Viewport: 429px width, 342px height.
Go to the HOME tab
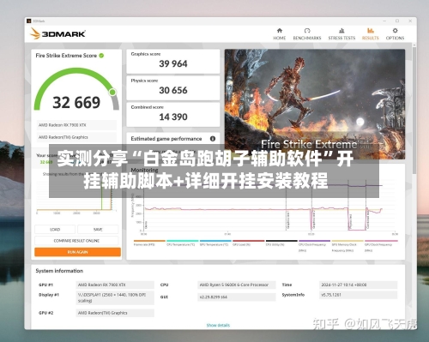coord(280,34)
